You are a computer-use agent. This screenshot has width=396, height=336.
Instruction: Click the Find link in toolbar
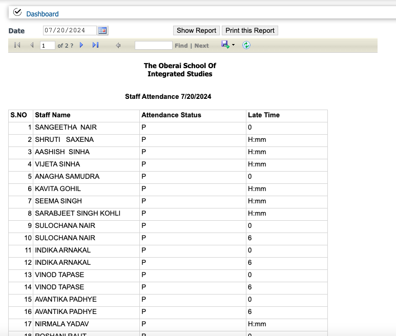(x=181, y=46)
